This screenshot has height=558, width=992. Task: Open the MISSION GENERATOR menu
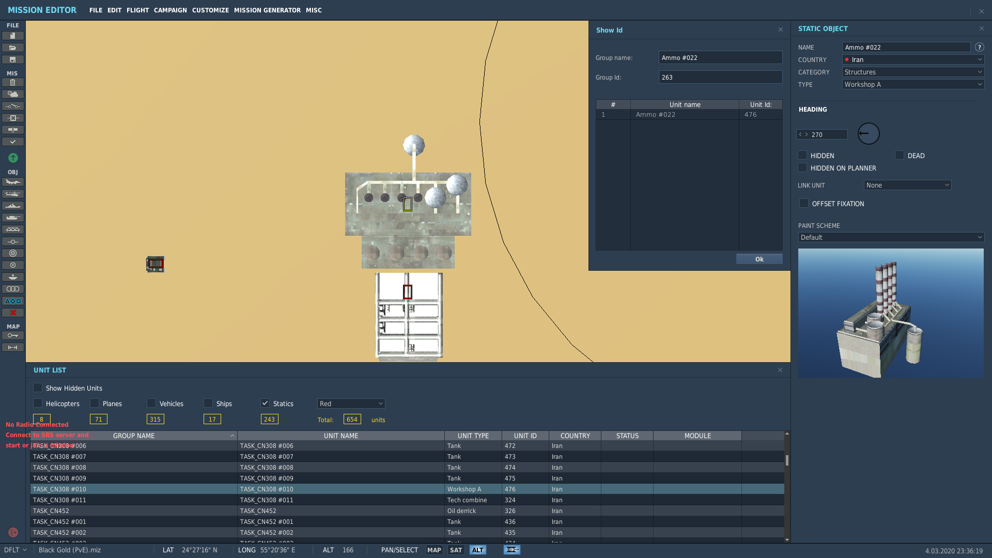point(267,10)
